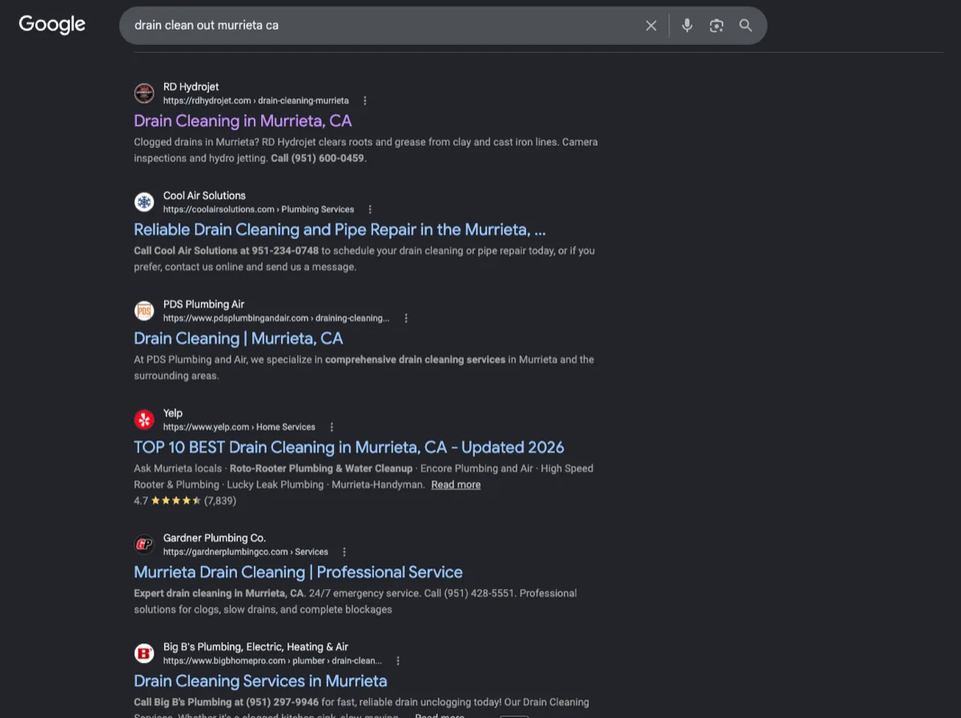Click the rdhydrojet.com URL breadcrumb
Viewport: 961px width, 718px height.
coord(255,101)
